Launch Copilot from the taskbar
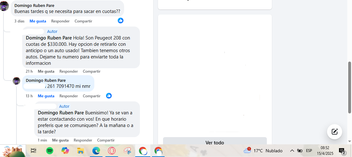The image size is (352, 157). pos(65,151)
